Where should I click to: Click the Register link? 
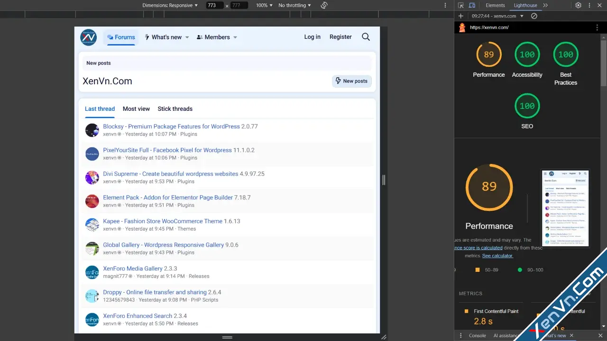[x=340, y=37]
